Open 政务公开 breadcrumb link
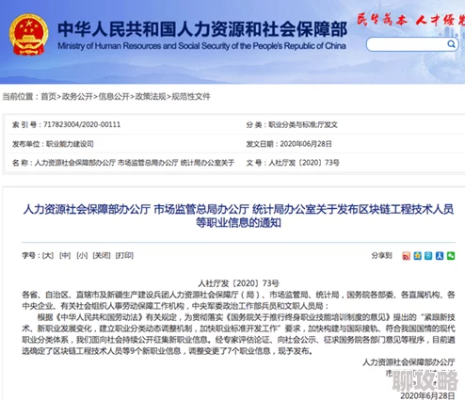 point(77,96)
